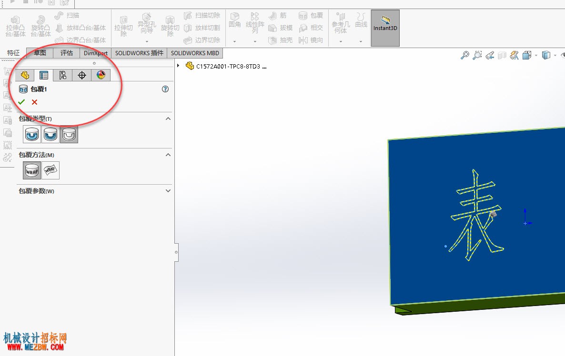
Task: Click the 扫描切除 swept cut tool
Action: [202, 16]
